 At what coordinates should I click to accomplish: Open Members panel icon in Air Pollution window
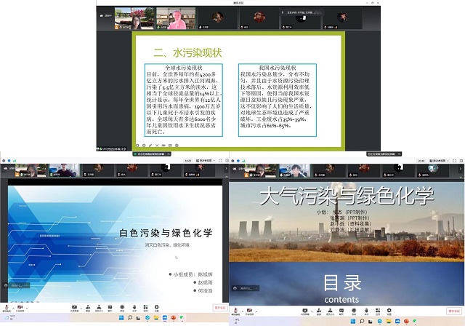(x=330, y=311)
